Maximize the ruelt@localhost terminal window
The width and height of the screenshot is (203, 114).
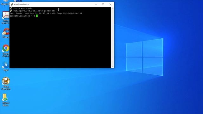pos(103,4)
